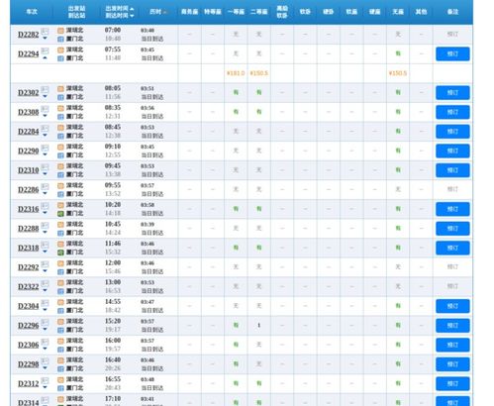Screen dimensions: 494x406
Task: Click the second-class price ¥150.5
Action: click(258, 73)
